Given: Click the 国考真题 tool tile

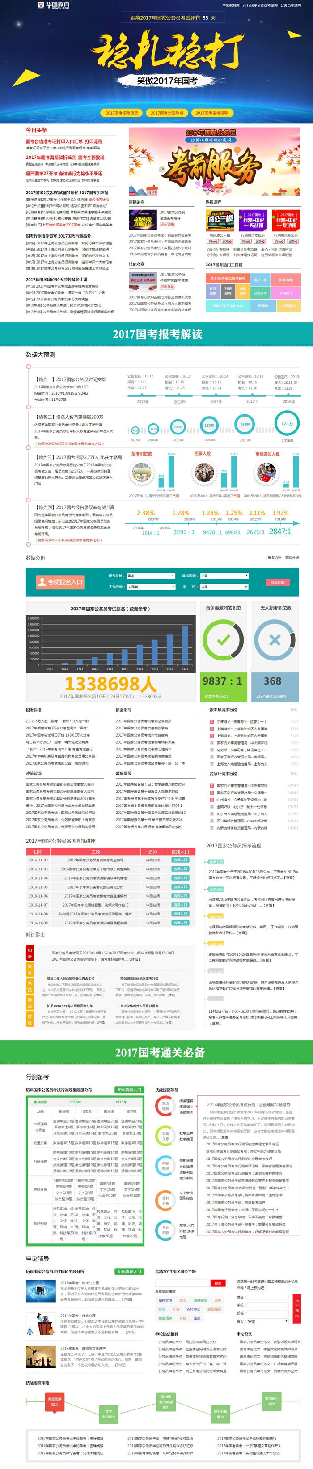Looking at the screenshot, I should tap(286, 280).
